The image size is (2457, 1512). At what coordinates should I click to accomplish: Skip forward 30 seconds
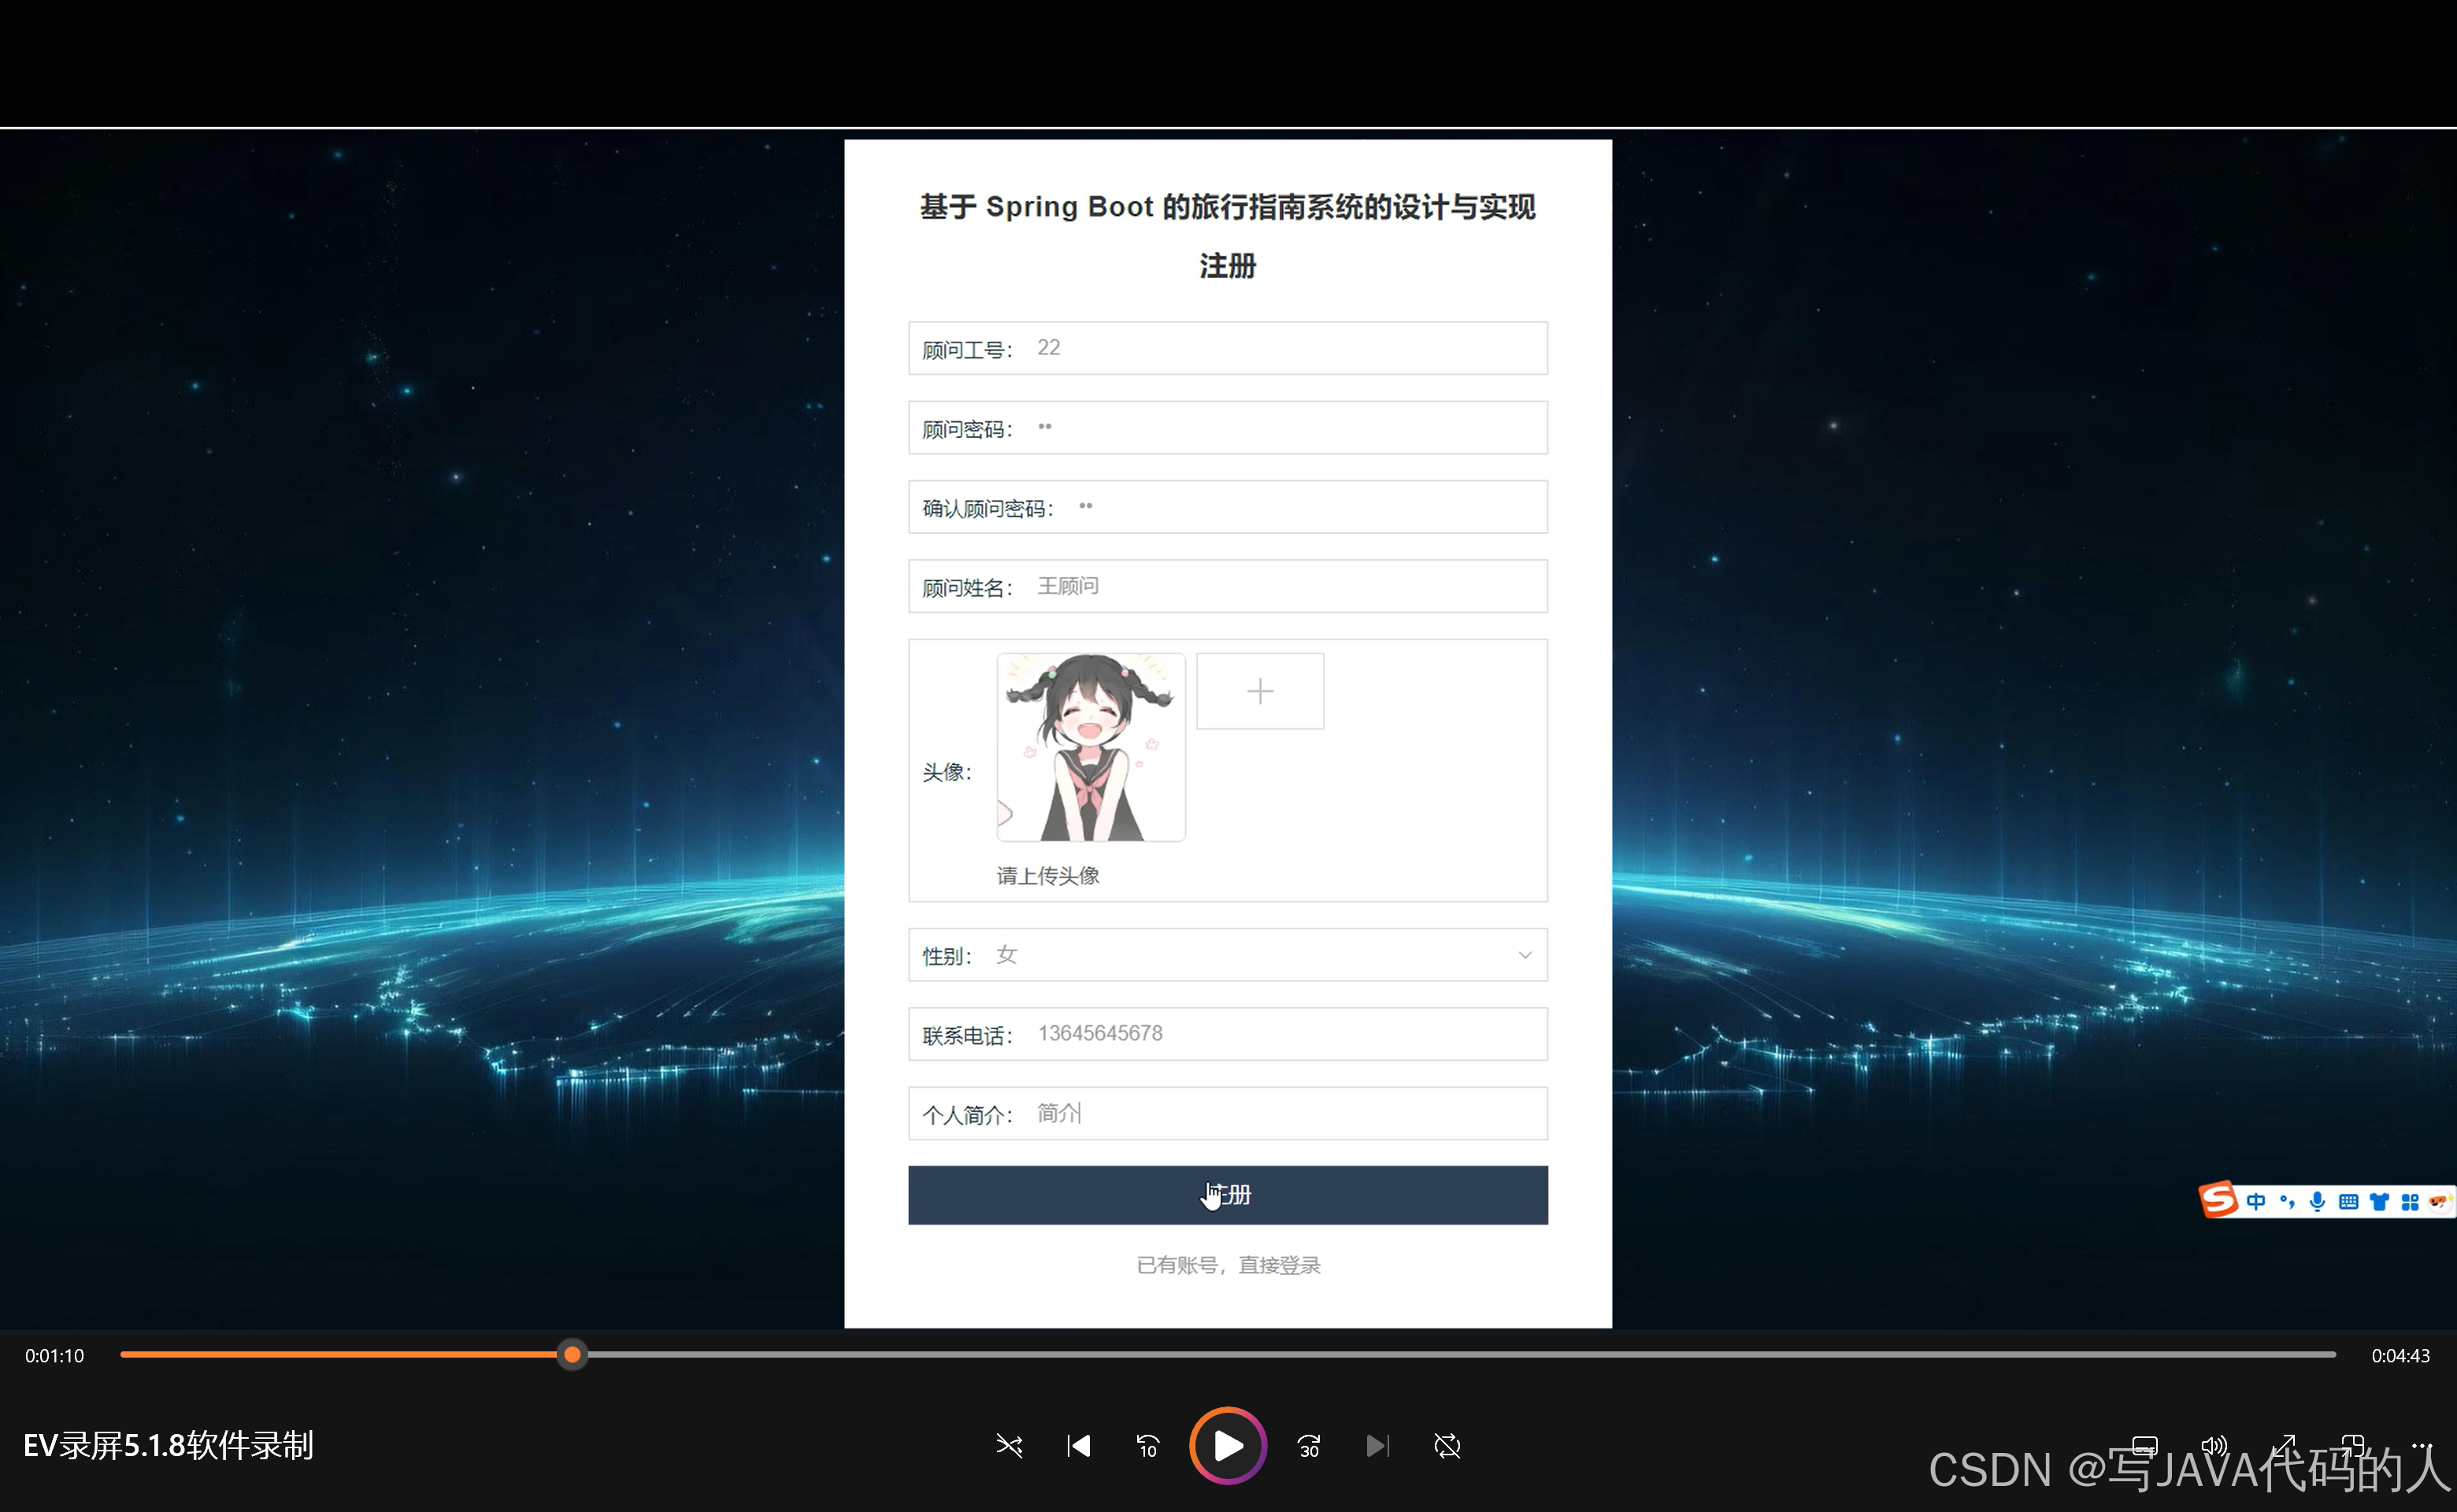tap(1309, 1445)
